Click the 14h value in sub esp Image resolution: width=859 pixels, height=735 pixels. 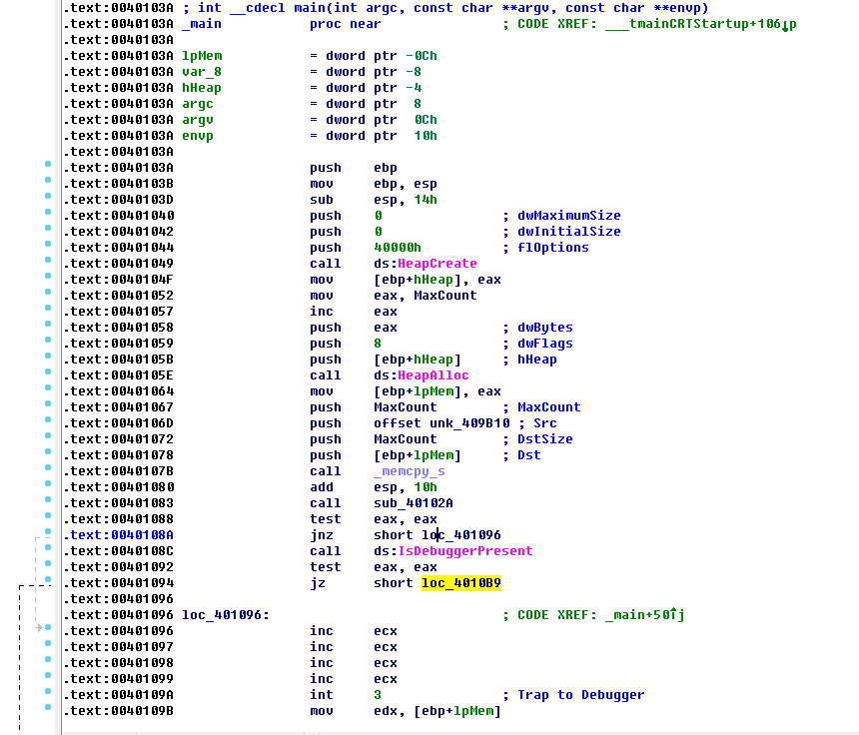[x=426, y=200]
